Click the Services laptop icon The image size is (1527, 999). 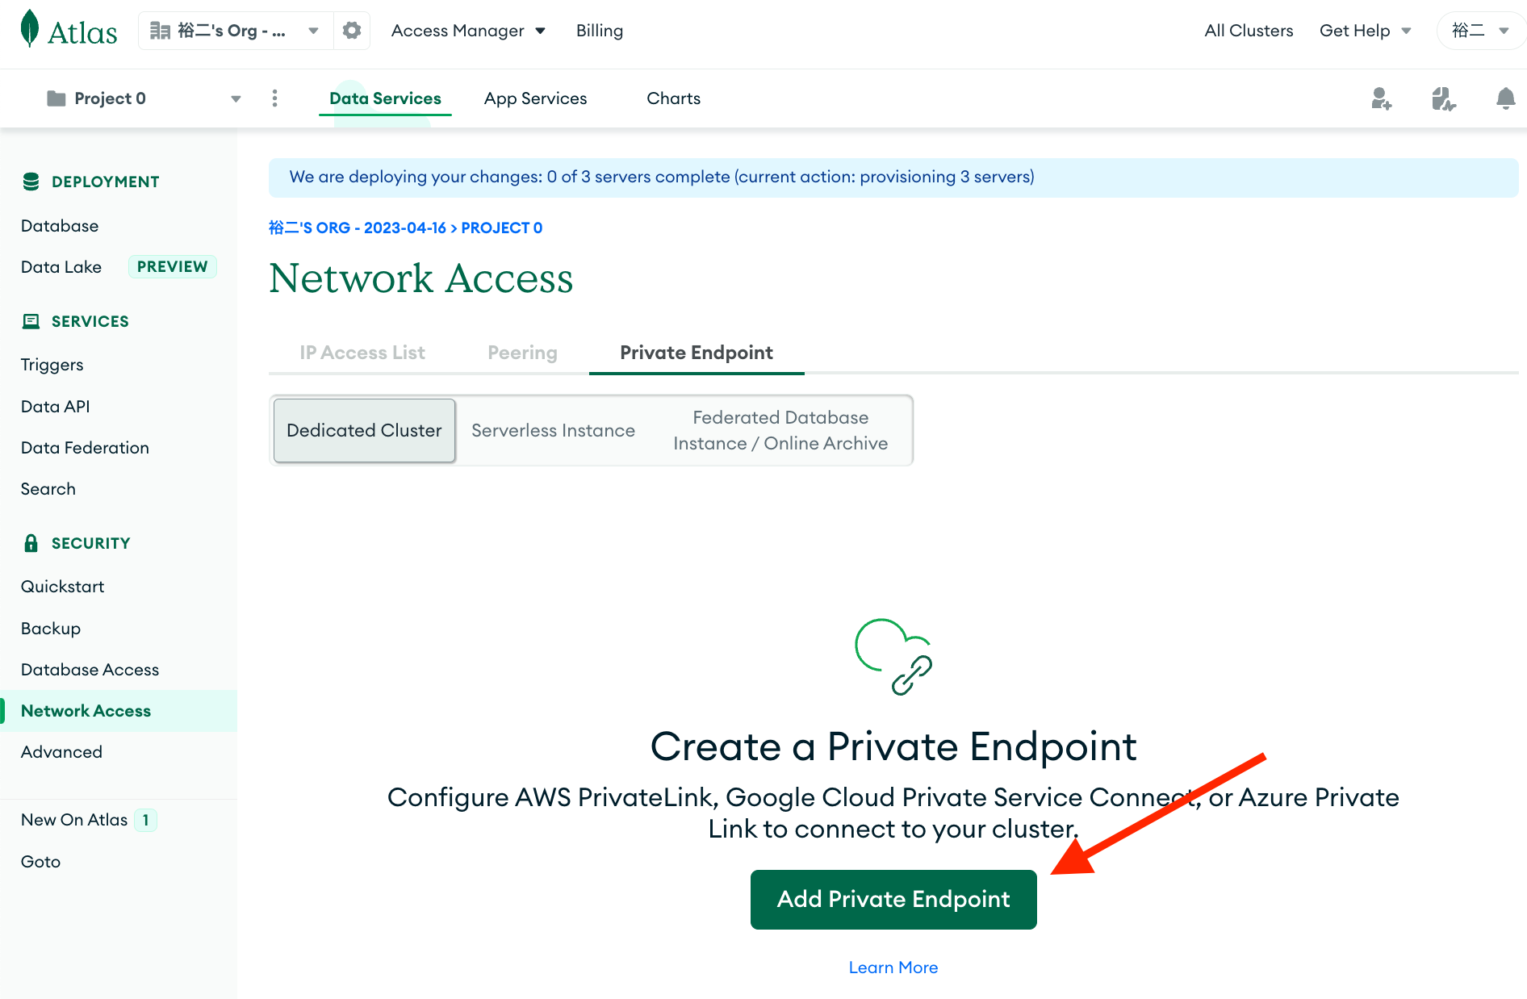tap(31, 320)
